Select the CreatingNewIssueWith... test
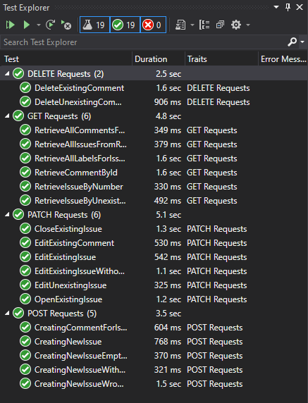The height and width of the screenshot is (403, 308). 154,370
